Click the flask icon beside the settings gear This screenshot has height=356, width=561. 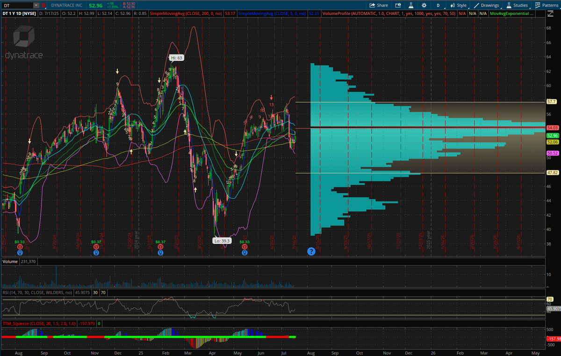pyautogui.click(x=411, y=5)
